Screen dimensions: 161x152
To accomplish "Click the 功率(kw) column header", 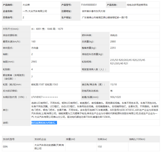I will click(x=102, y=139).
